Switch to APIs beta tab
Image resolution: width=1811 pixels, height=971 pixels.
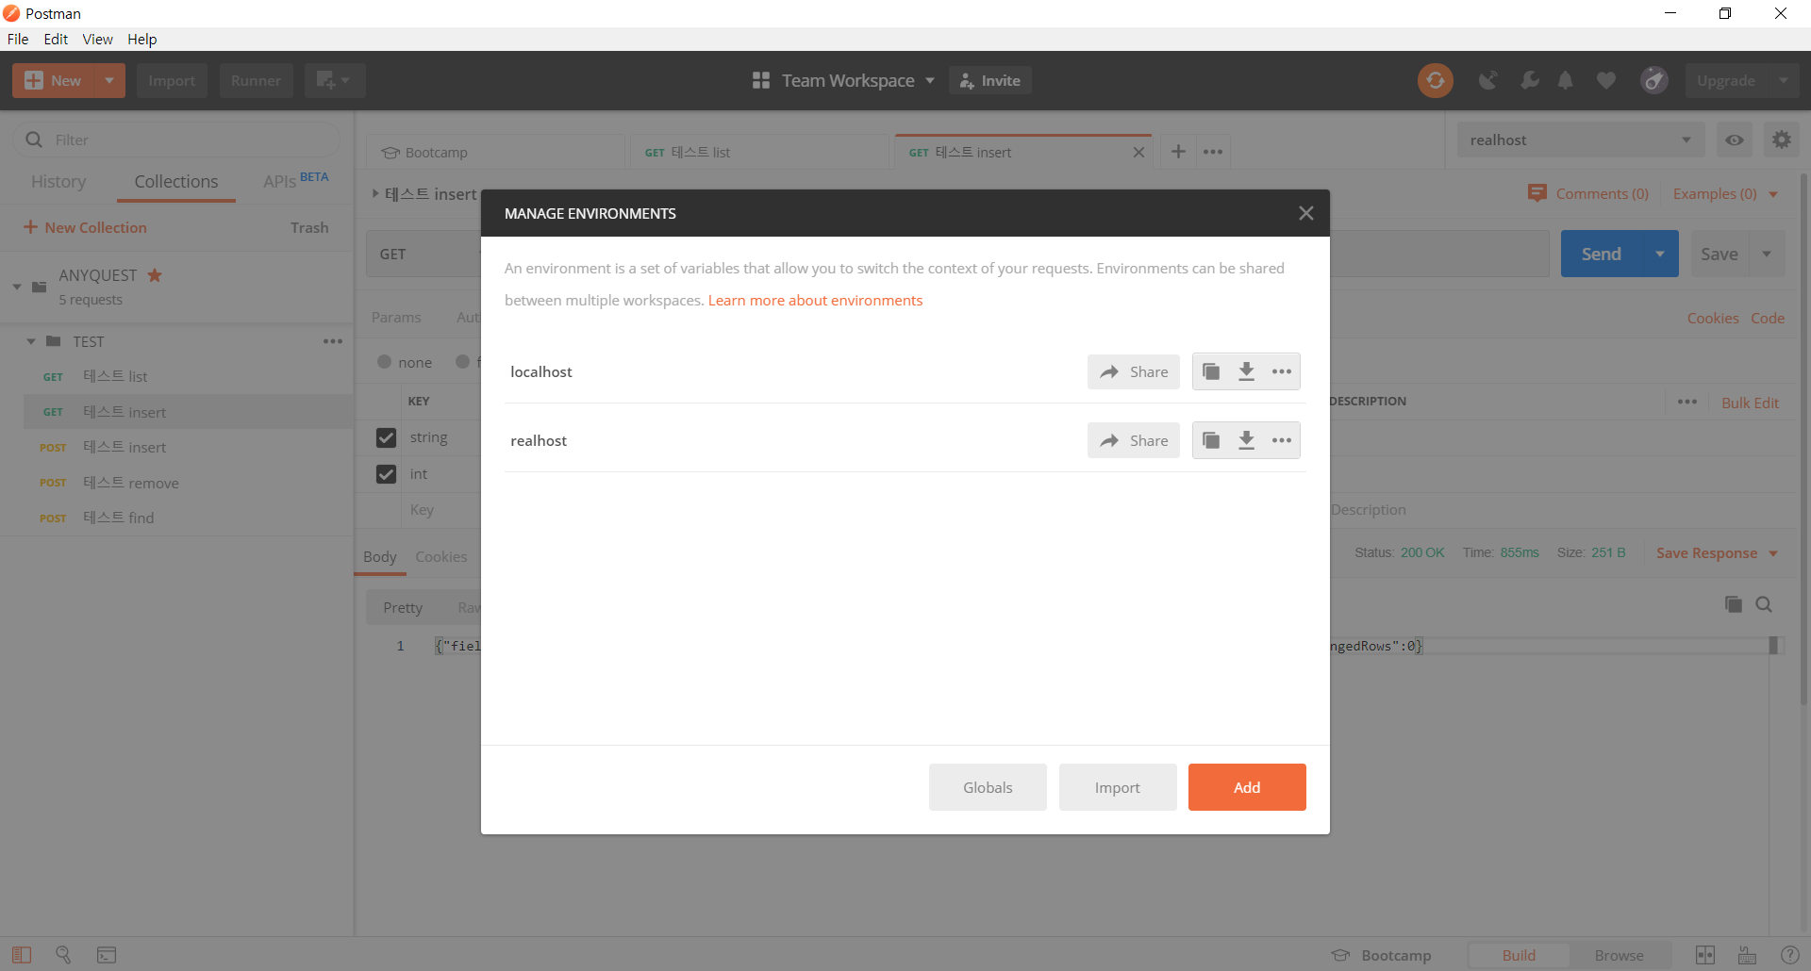pos(295,180)
